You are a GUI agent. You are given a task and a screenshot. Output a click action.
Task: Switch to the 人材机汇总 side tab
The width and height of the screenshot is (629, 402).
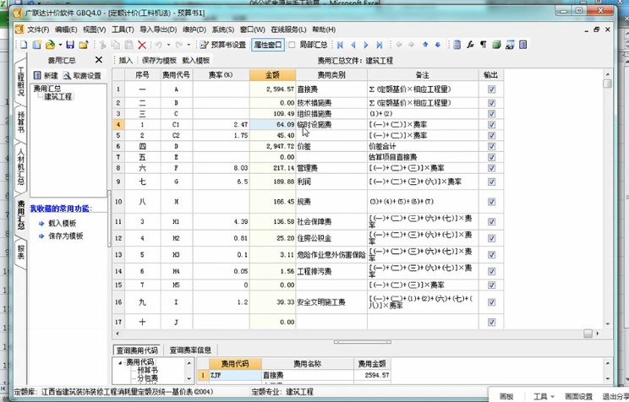(21, 166)
